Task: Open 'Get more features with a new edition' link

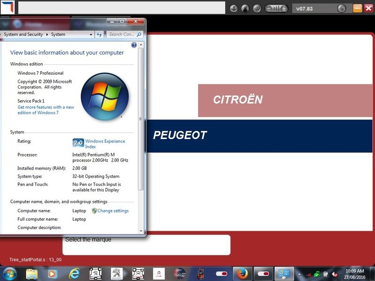Action: click(45, 110)
